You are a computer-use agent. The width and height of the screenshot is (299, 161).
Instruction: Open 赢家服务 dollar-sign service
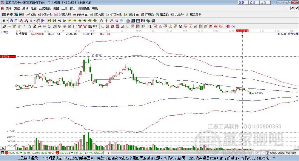pyautogui.click(x=194, y=15)
